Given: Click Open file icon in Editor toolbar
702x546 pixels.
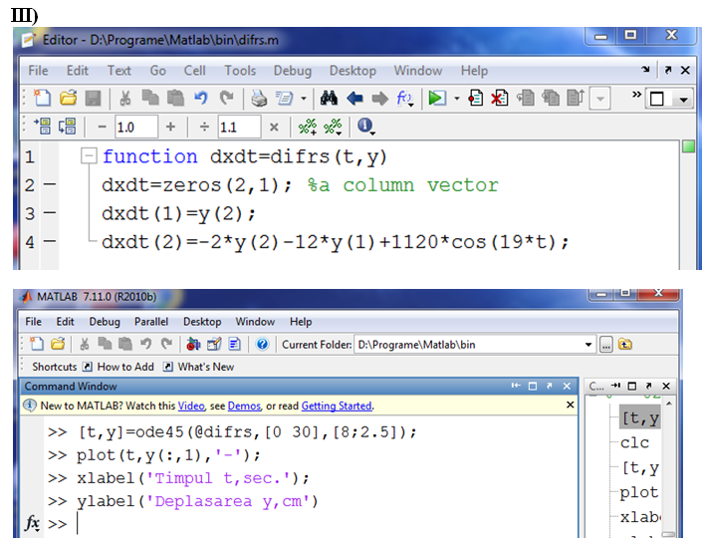Looking at the screenshot, I should pyautogui.click(x=68, y=98).
